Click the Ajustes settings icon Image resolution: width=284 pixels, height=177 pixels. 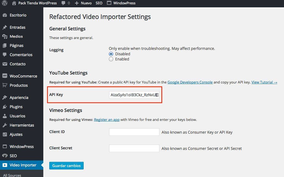point(5,134)
